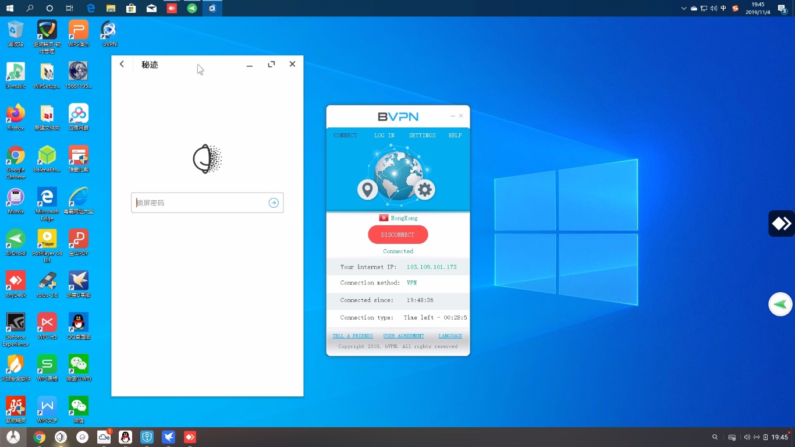Open the Action Center notifications
The height and width of the screenshot is (447, 795).
[x=783, y=8]
